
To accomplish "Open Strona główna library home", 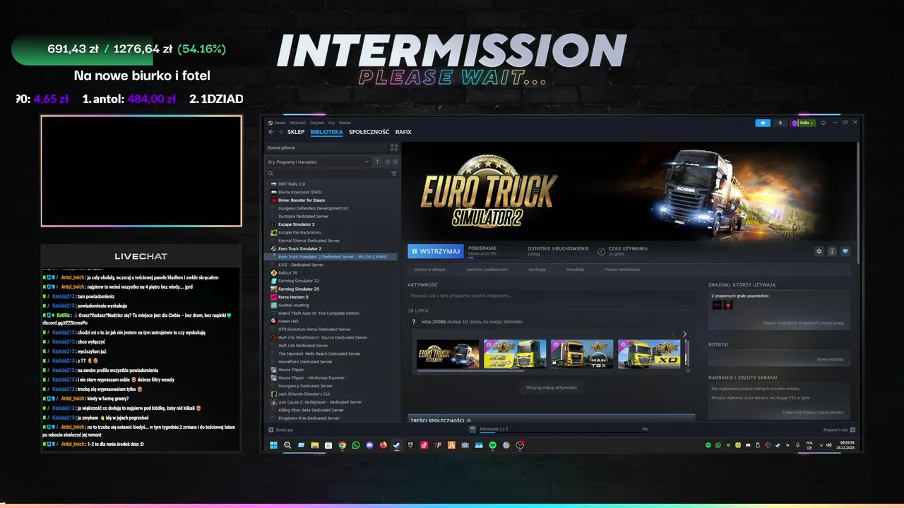I will pos(326,147).
